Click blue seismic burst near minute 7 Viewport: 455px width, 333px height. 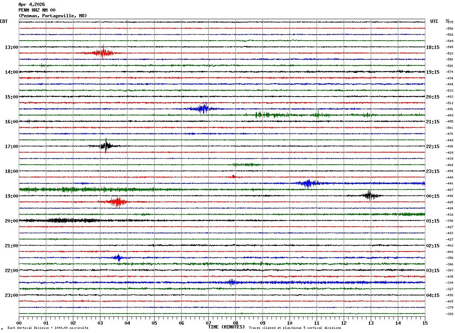coord(203,108)
